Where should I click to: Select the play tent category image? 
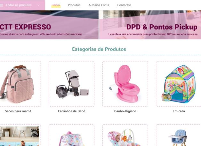point(179,84)
